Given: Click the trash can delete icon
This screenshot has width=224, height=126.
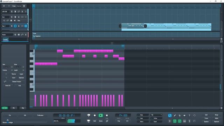Looking at the screenshot, I should [24, 6].
